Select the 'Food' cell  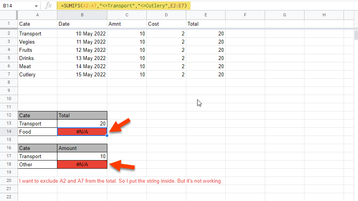(x=37, y=132)
